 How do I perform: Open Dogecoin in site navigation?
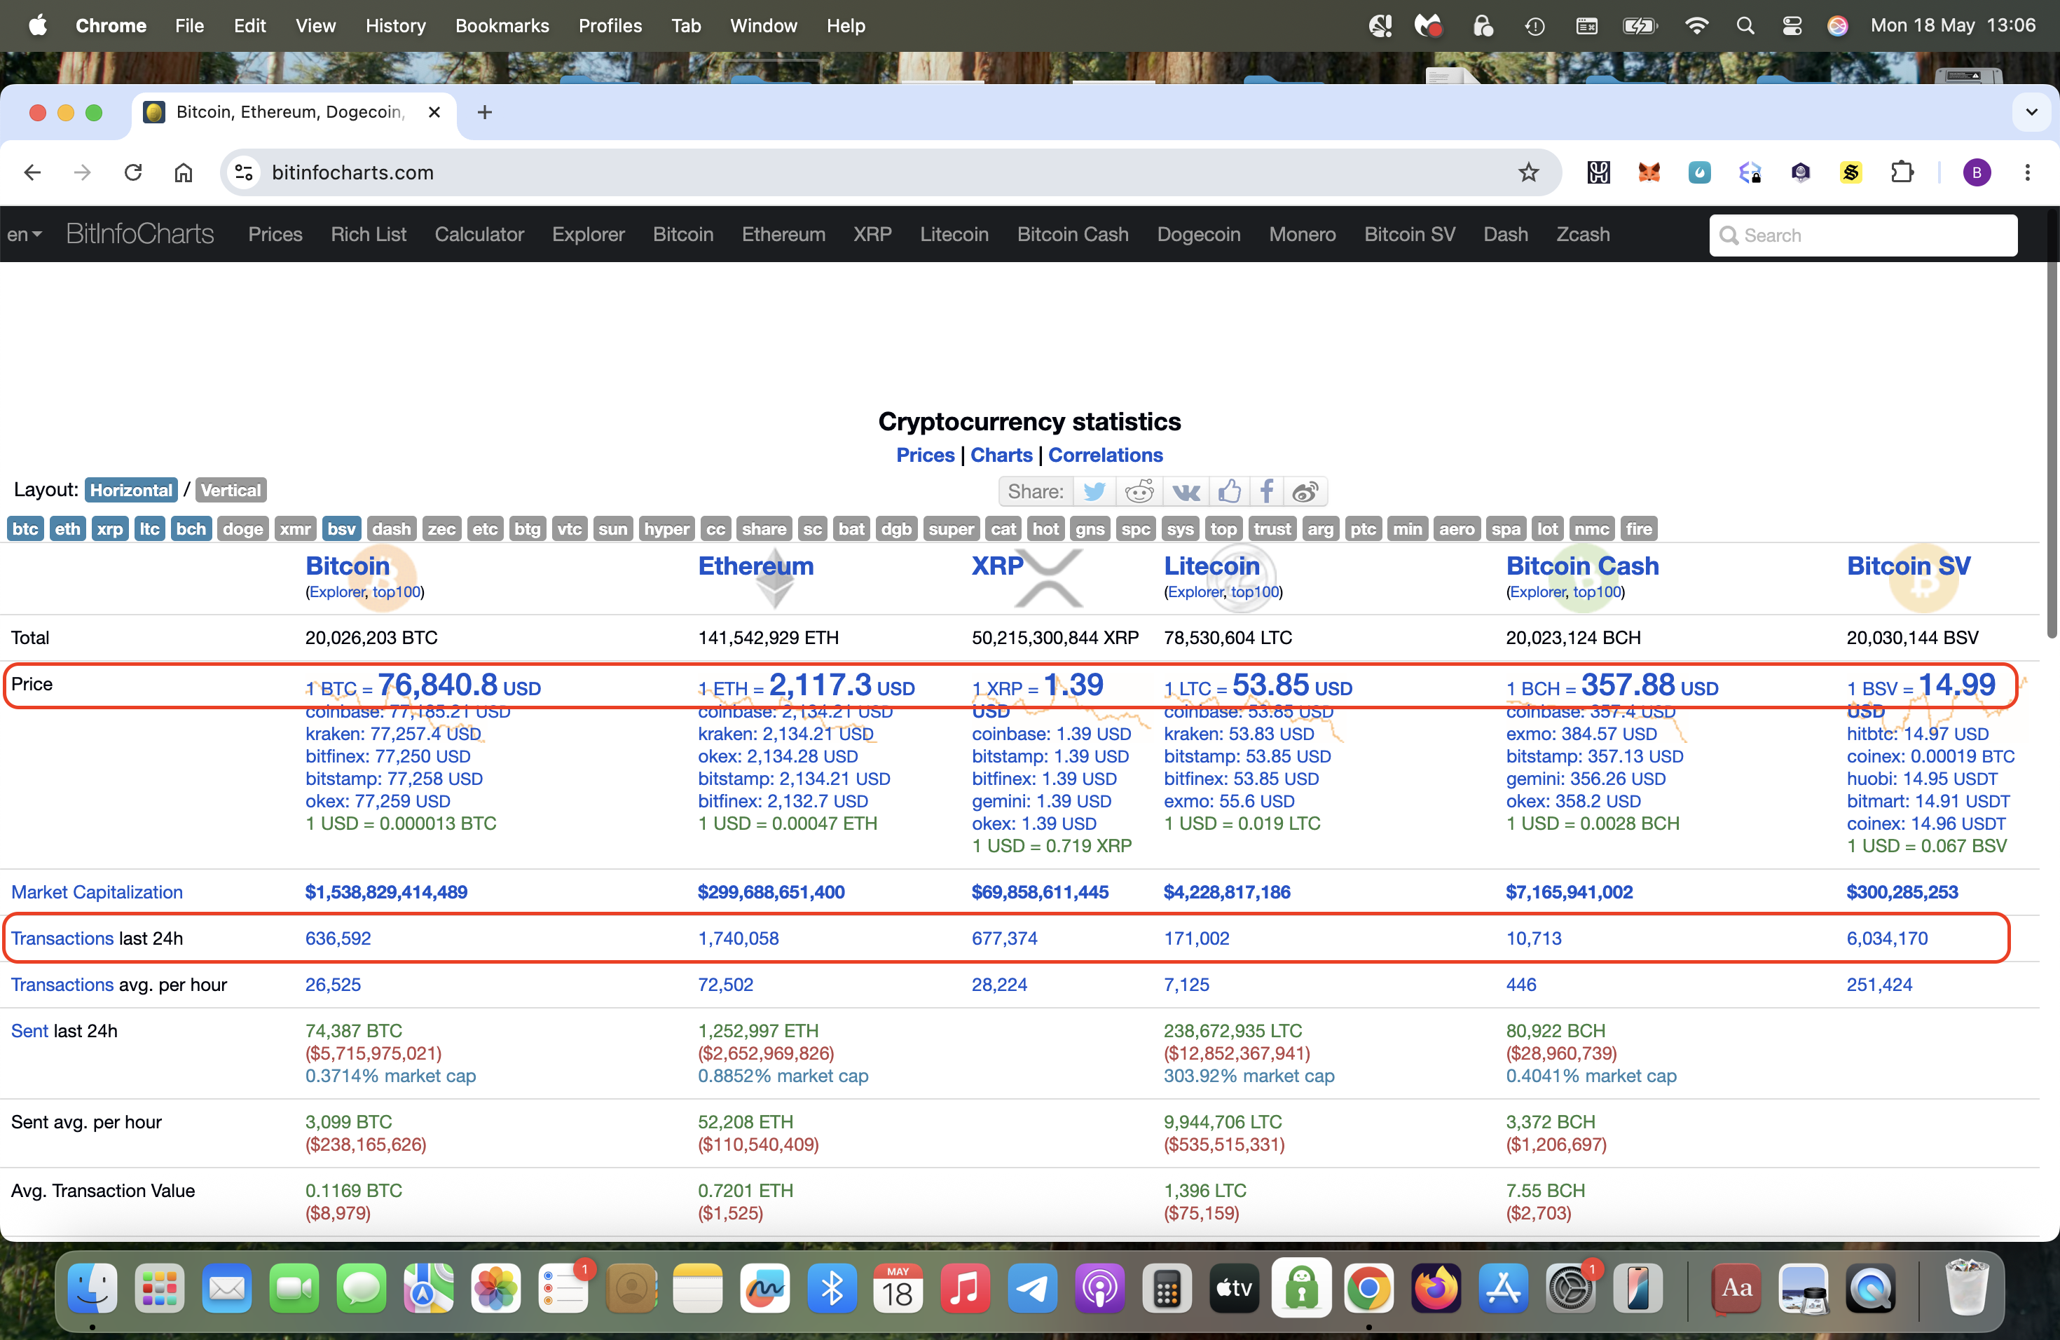[1199, 235]
